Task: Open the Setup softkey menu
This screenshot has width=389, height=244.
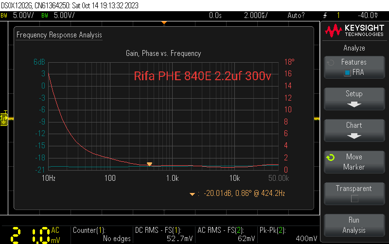Action: pyautogui.click(x=354, y=99)
